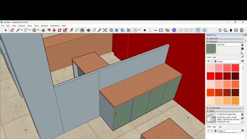Open the Styles collection dropdown
Screen dimensions: 247x139
tap(229, 131)
